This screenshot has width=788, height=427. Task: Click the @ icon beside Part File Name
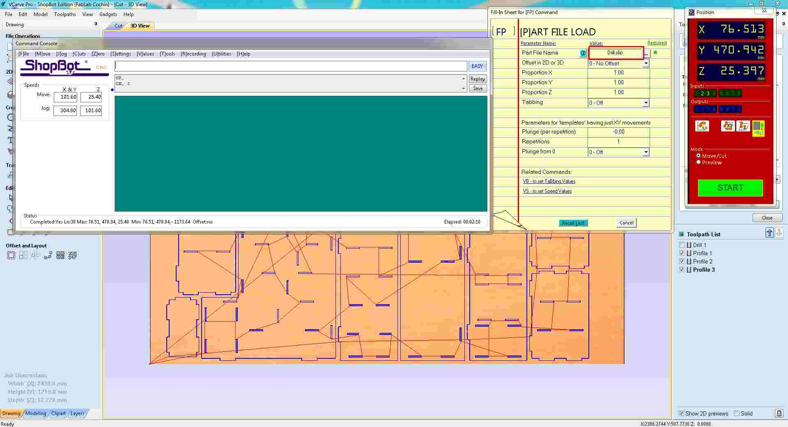(x=583, y=53)
